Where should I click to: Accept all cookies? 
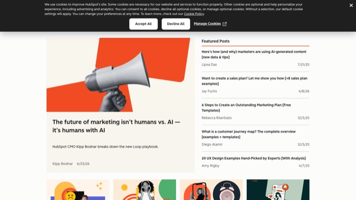click(x=143, y=24)
